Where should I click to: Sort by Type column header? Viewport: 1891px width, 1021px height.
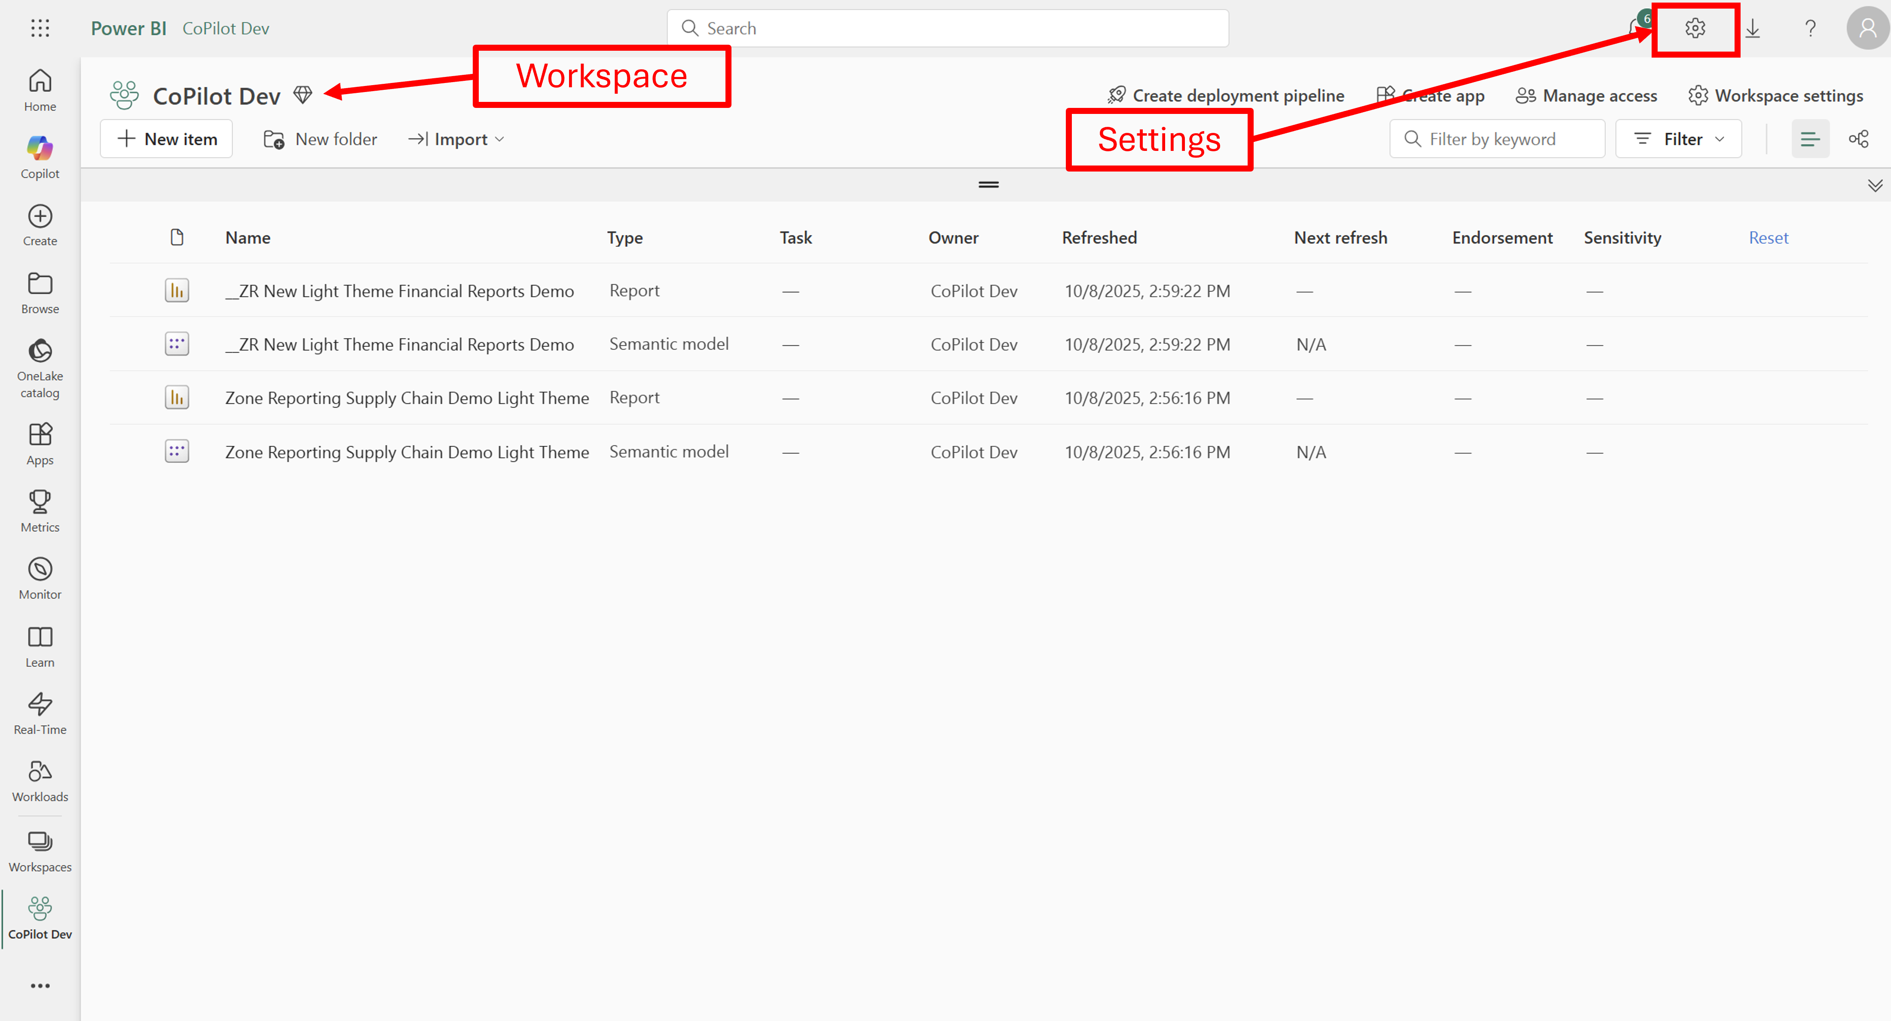[x=625, y=237]
